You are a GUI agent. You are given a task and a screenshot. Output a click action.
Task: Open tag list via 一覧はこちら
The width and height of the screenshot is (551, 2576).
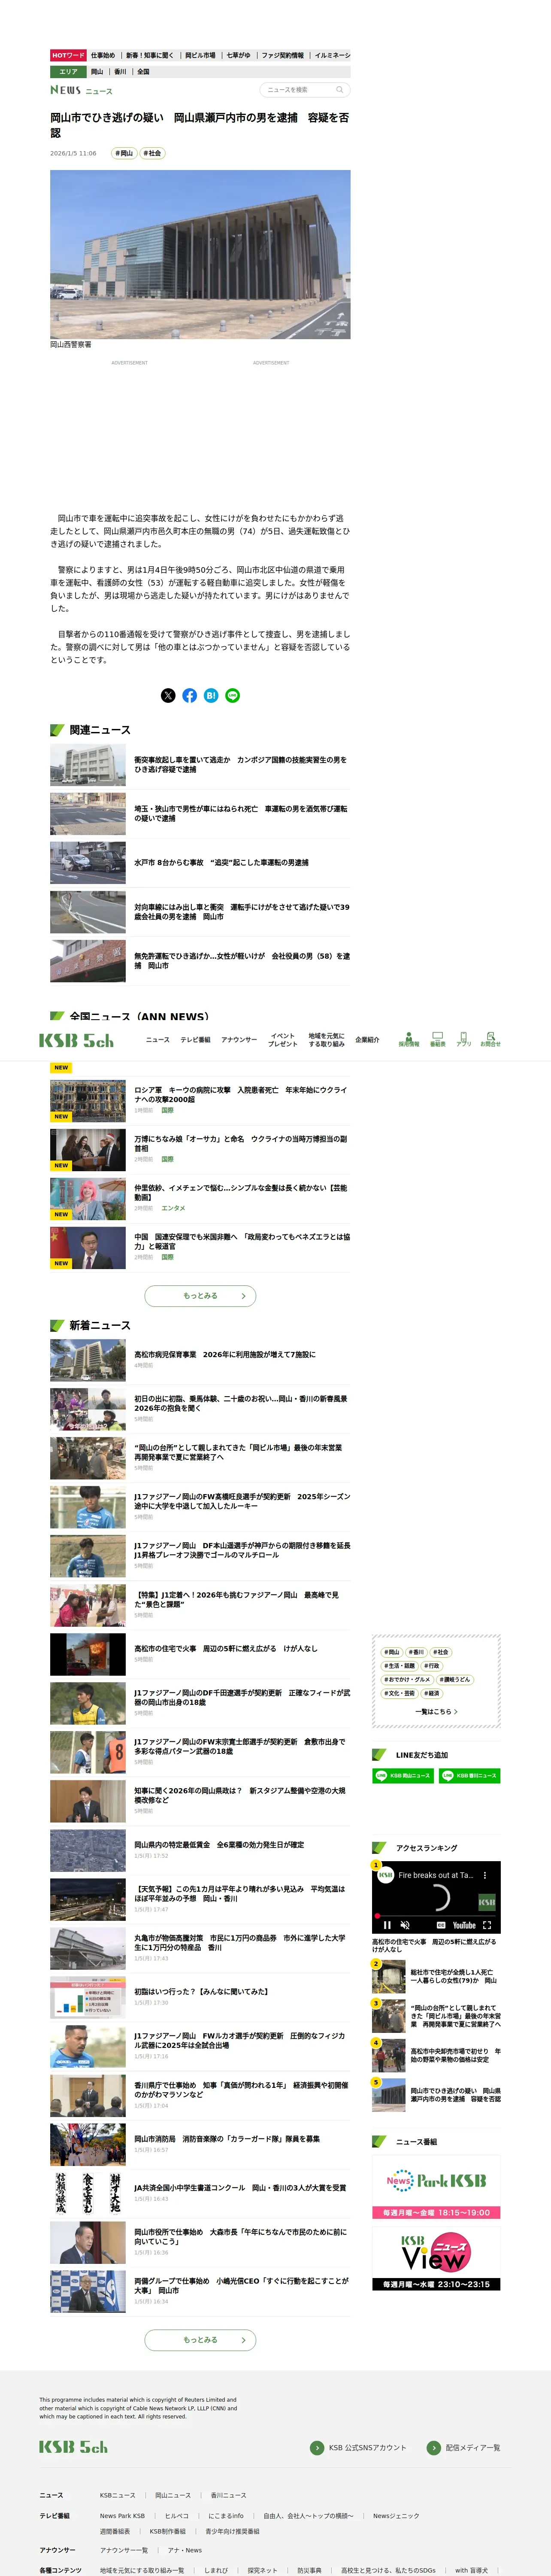click(x=436, y=1712)
